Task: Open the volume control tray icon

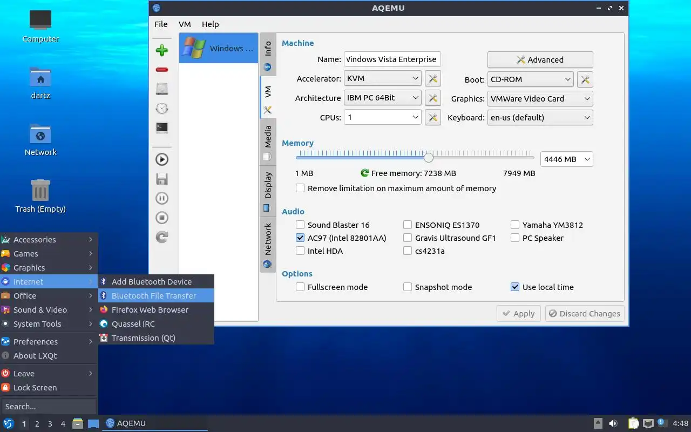Action: (x=613, y=423)
